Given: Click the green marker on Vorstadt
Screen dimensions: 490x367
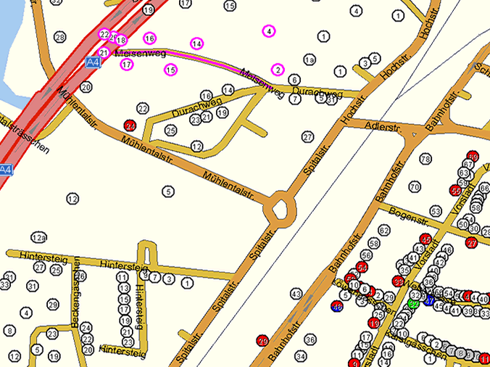Looking at the screenshot, I should click(414, 303).
